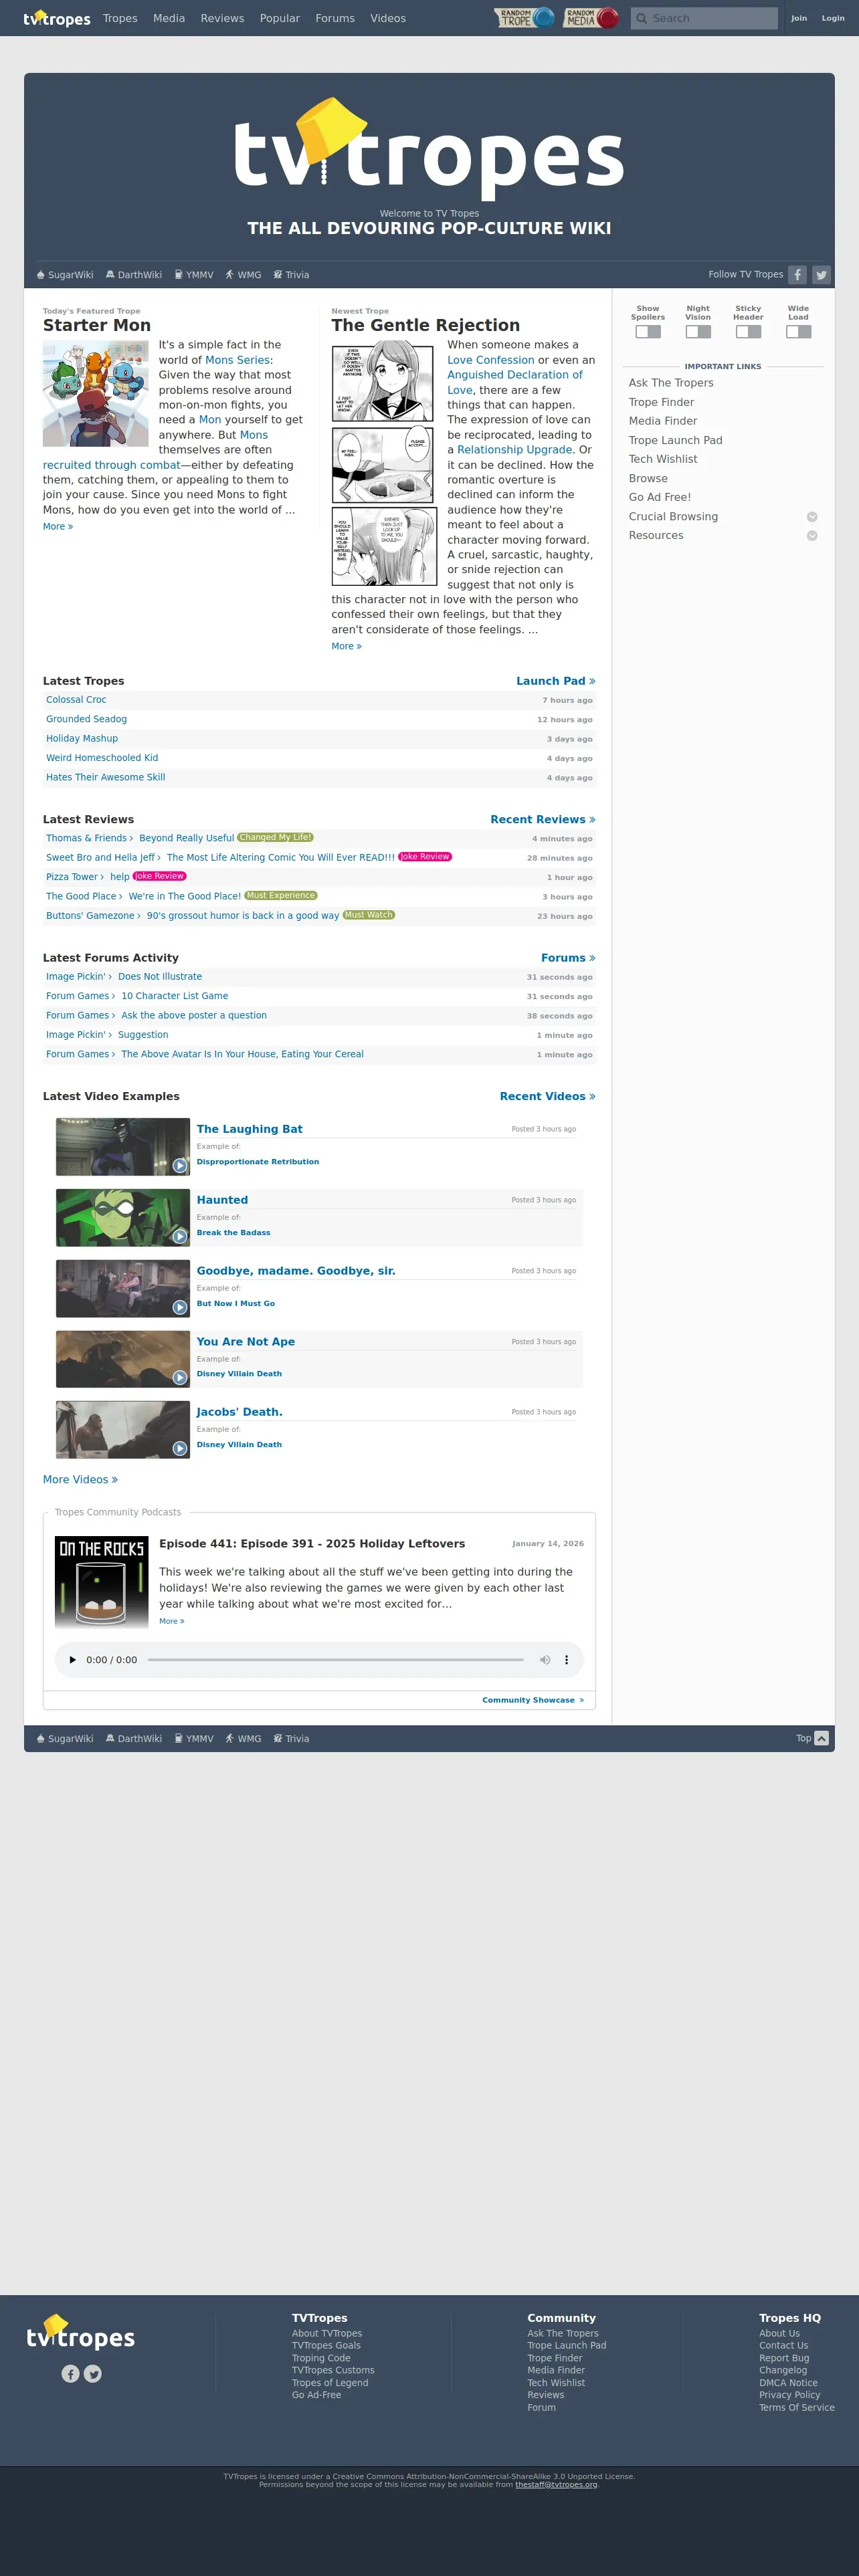Expand Resources section
This screenshot has width=859, height=2576.
(x=812, y=536)
